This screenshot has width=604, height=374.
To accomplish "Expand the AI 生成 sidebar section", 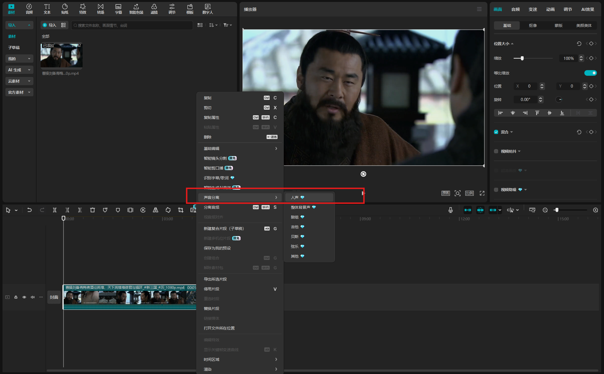I will point(19,70).
